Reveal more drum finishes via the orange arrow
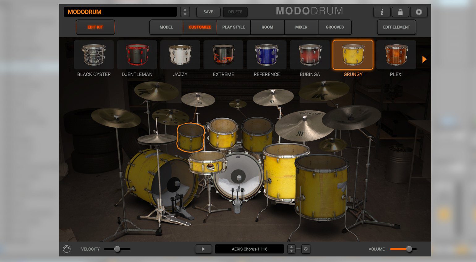Screen dimensions: 476x262 [x=424, y=59]
